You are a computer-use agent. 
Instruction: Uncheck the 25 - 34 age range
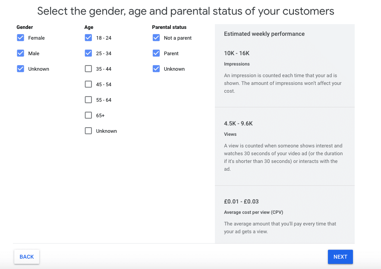pyautogui.click(x=88, y=53)
